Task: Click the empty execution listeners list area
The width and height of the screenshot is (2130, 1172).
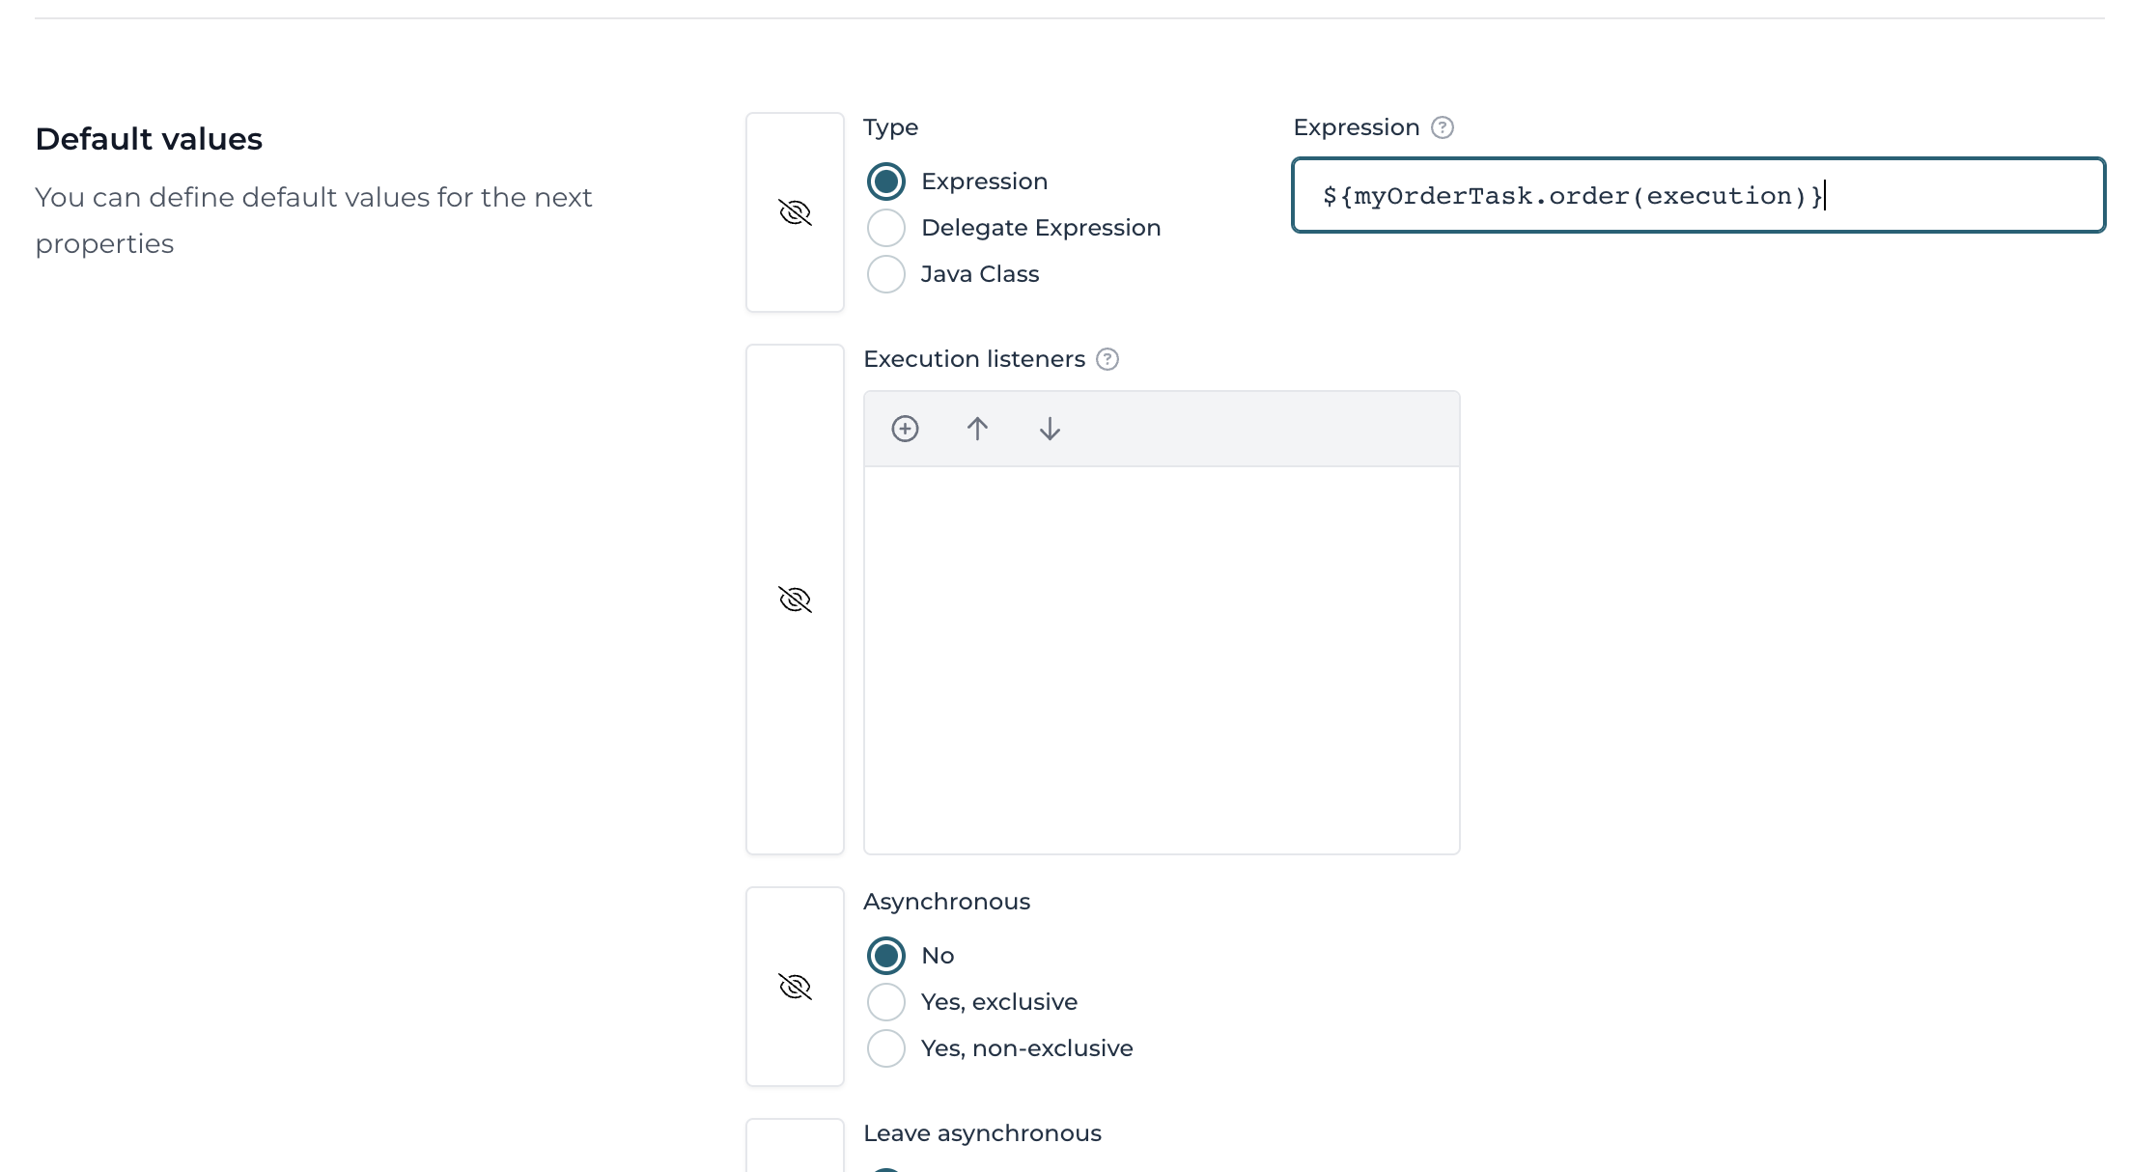Action: [1161, 656]
